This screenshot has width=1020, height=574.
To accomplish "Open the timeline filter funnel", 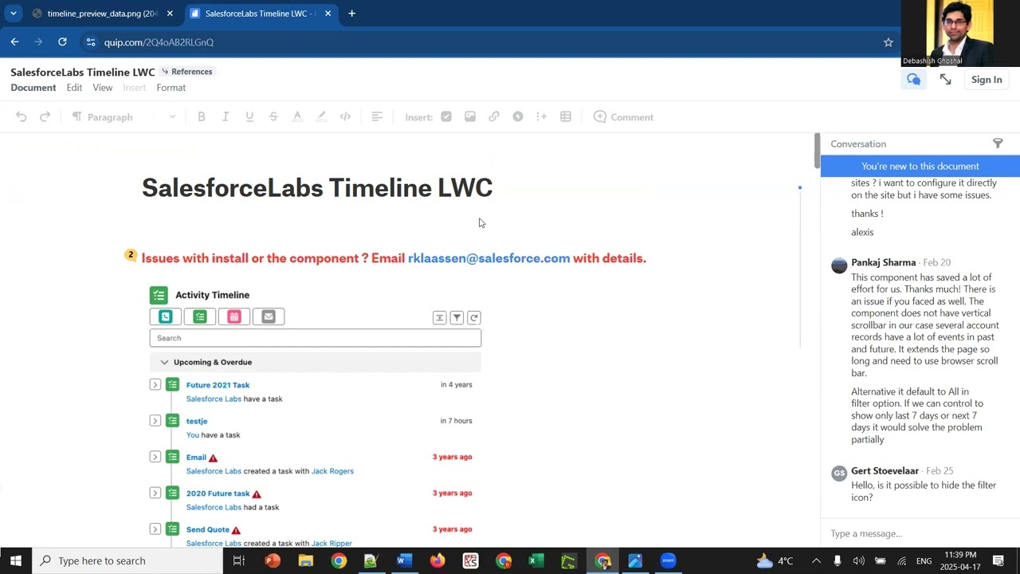I will (457, 318).
